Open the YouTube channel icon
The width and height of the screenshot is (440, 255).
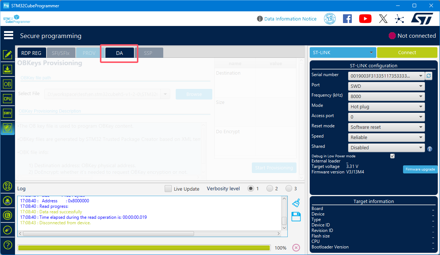tap(365, 19)
